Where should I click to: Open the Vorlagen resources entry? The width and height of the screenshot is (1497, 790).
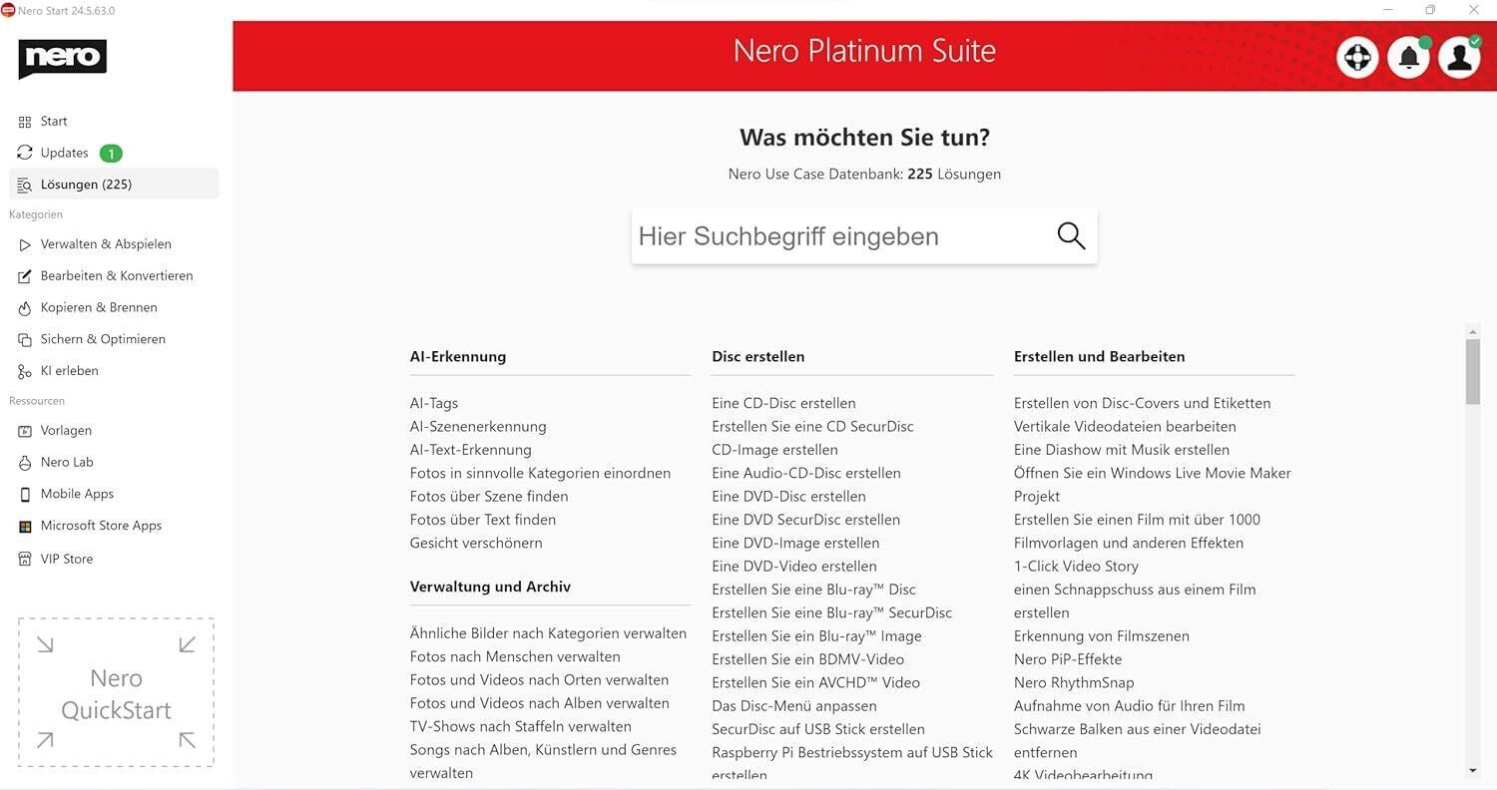(66, 431)
